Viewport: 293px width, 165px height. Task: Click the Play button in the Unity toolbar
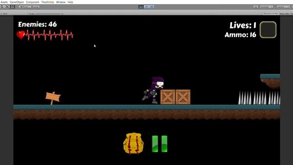(x=141, y=7)
